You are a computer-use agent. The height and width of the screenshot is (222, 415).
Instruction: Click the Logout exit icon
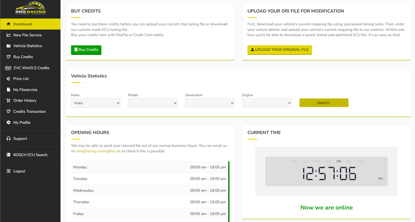click(x=9, y=171)
